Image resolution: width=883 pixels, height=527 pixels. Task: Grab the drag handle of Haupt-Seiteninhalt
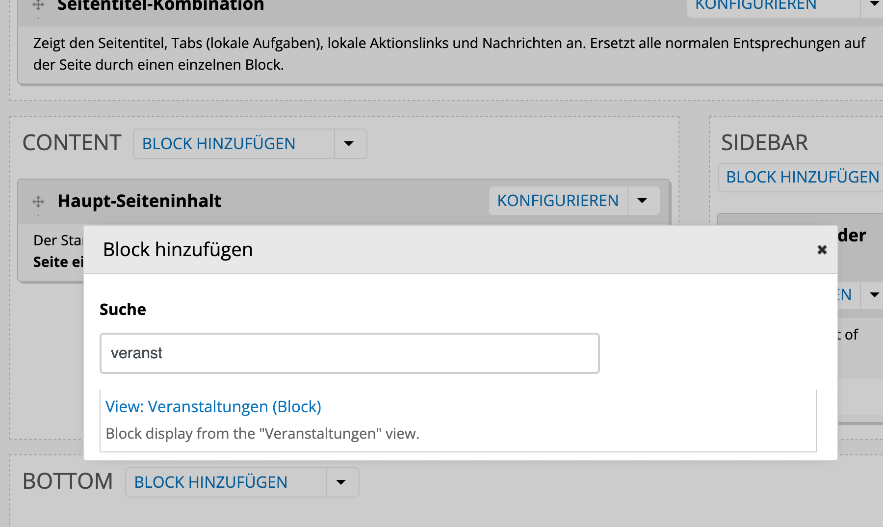(x=38, y=201)
